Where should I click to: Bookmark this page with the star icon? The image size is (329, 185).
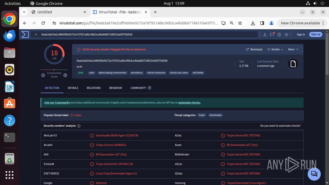click(240, 23)
